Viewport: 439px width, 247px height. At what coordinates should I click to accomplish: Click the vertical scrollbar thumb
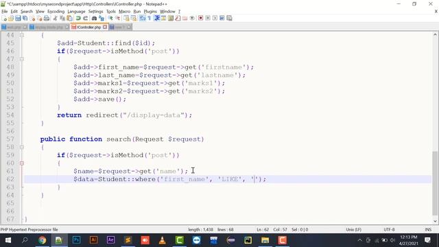[x=435, y=183]
